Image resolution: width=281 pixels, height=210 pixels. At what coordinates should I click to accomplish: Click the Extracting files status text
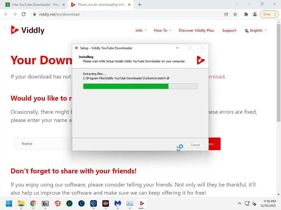coord(94,74)
